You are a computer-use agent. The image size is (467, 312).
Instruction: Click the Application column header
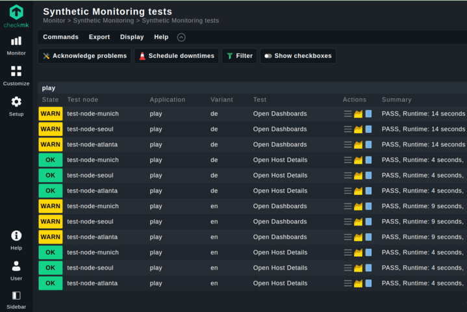[168, 99]
